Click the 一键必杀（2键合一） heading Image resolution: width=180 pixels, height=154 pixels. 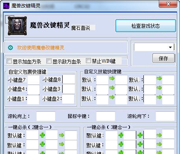click(30, 127)
